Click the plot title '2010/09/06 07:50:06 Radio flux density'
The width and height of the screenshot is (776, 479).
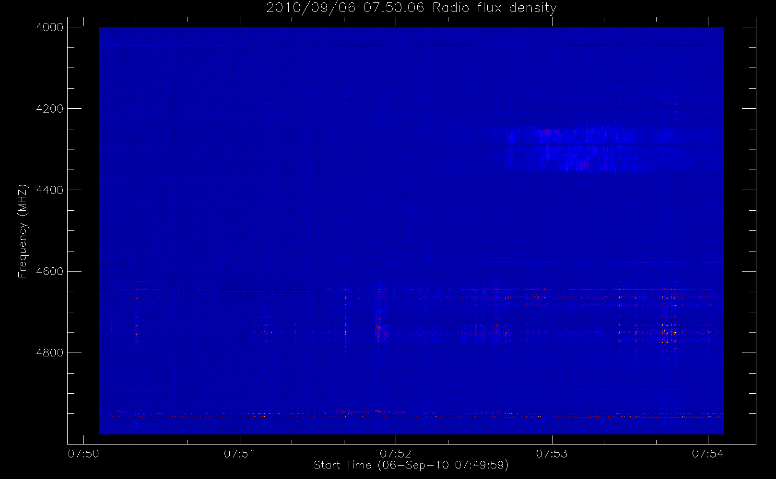tap(411, 8)
